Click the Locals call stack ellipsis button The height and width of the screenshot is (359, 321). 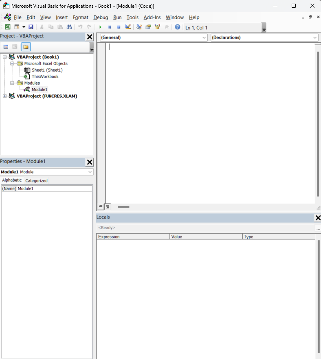tap(318, 228)
